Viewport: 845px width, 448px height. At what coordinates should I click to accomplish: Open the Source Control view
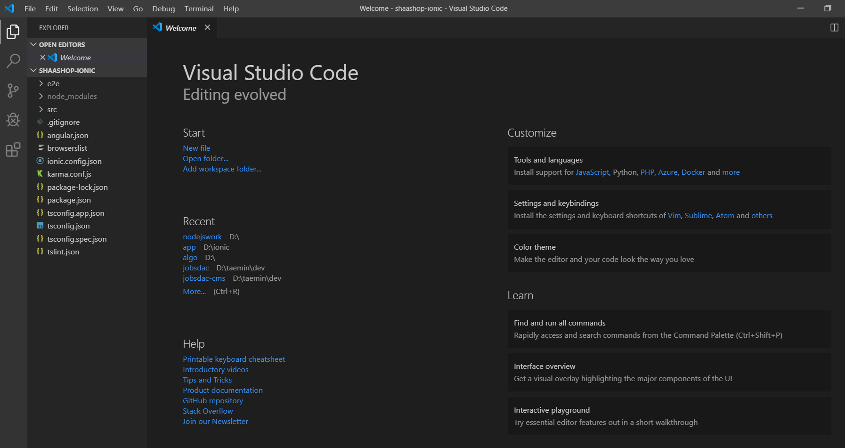13,90
